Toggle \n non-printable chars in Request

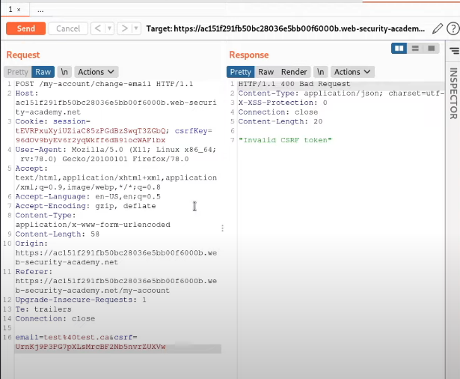click(64, 72)
